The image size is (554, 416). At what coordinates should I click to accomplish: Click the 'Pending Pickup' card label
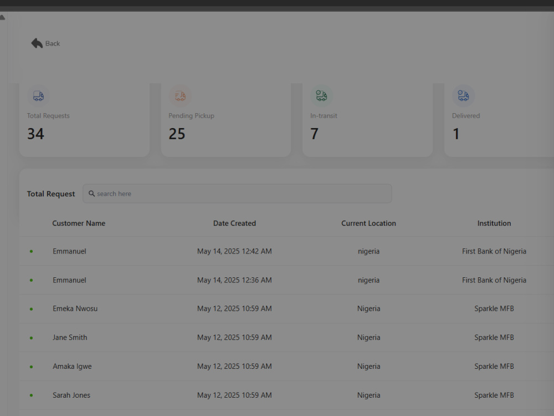tap(192, 116)
